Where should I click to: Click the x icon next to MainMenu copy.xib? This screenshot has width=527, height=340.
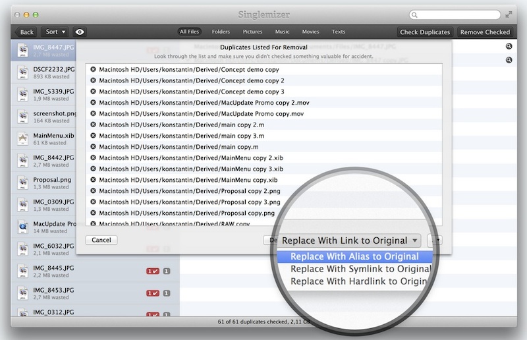93,180
